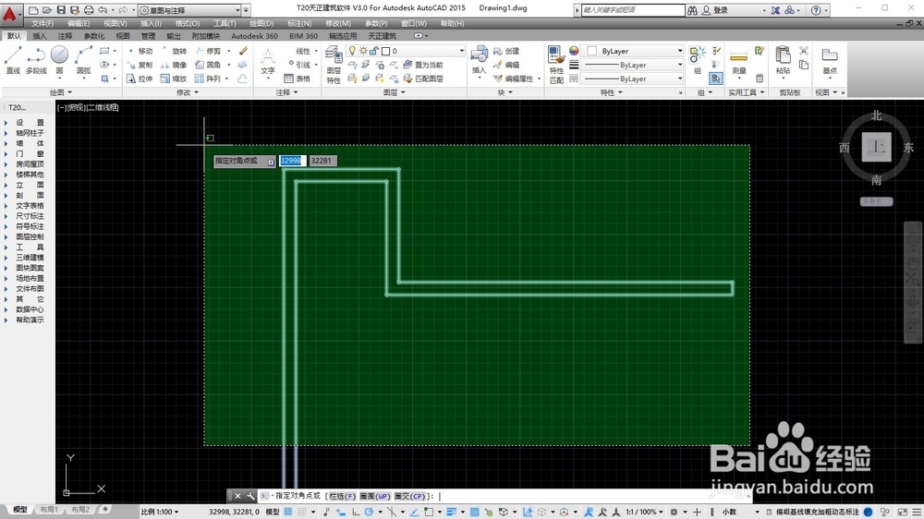Open the 比例 1:100 scale dropdown
The height and width of the screenshot is (519, 924).
160,512
